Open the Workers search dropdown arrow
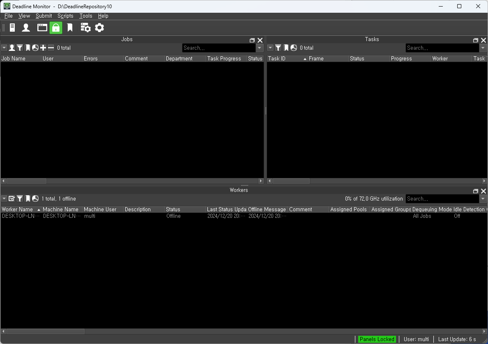This screenshot has height=344, width=488. (483, 199)
